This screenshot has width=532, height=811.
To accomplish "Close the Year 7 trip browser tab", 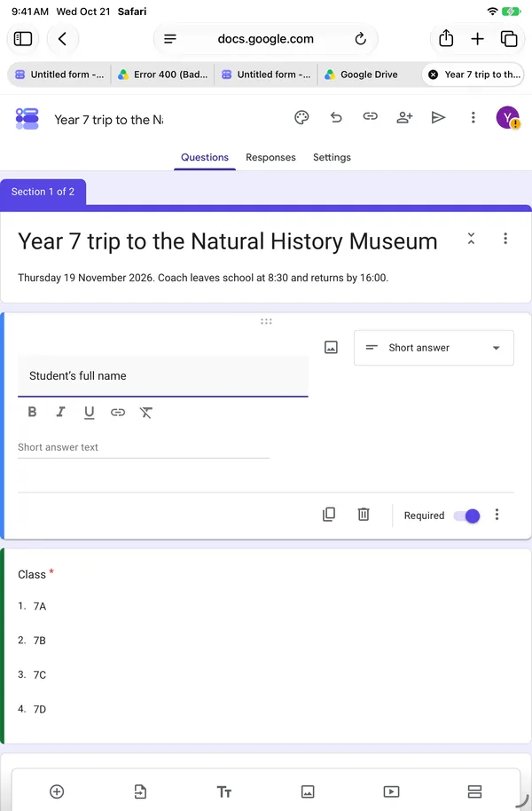I will click(434, 75).
